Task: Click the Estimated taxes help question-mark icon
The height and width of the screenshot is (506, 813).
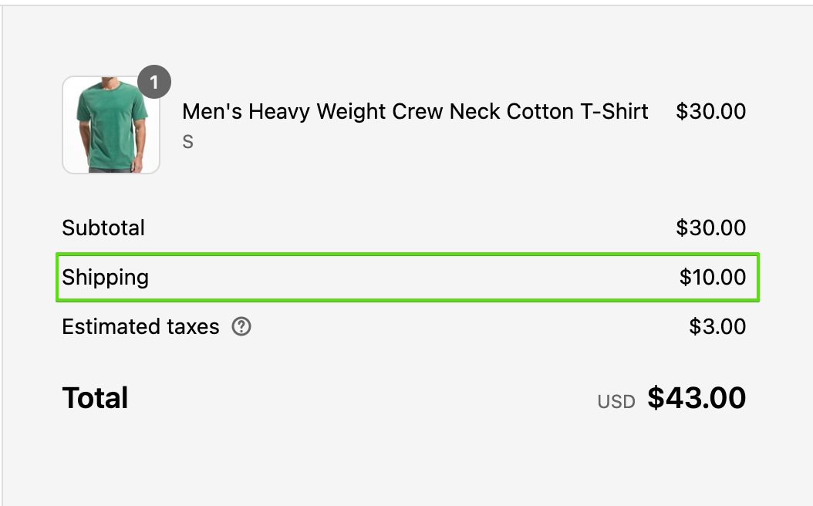Action: (x=241, y=326)
